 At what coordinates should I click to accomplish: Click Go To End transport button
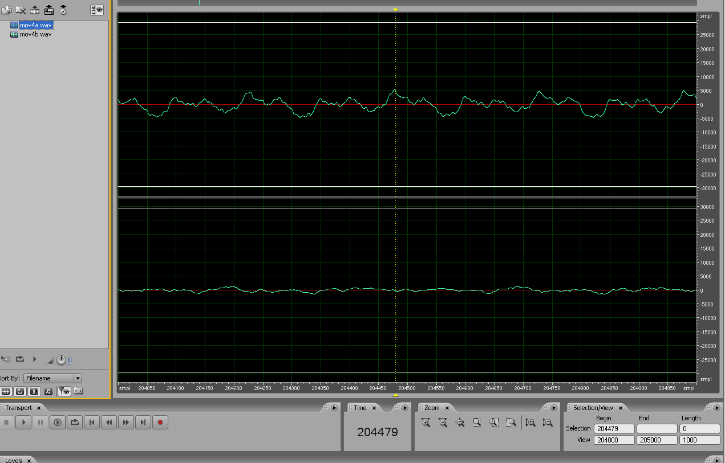[143, 423]
